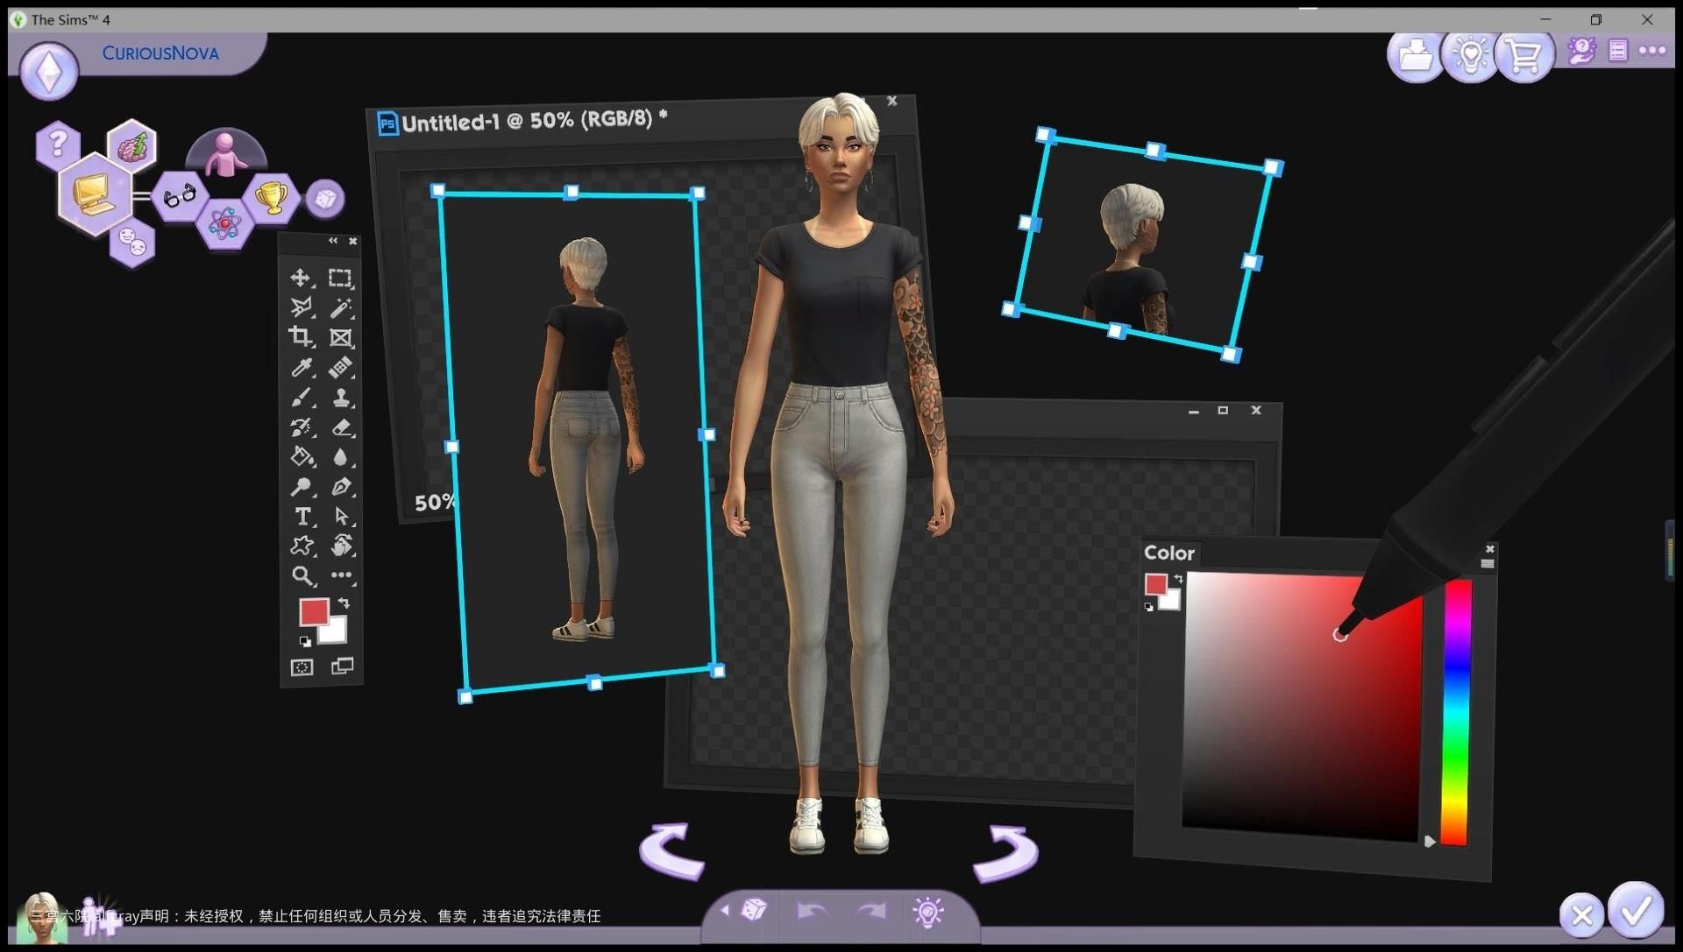Minimize The Sims 4 window
Image resolution: width=1683 pixels, height=952 pixels.
1545,19
